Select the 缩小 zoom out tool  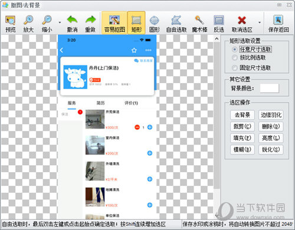(47, 24)
